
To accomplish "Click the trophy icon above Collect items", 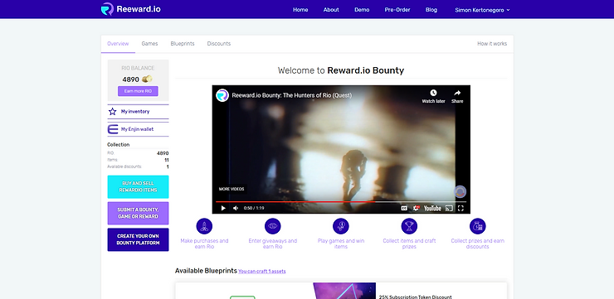I will click(409, 226).
